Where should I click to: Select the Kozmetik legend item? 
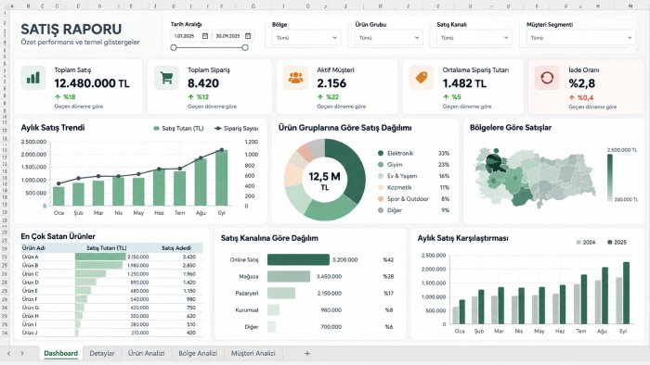point(395,187)
